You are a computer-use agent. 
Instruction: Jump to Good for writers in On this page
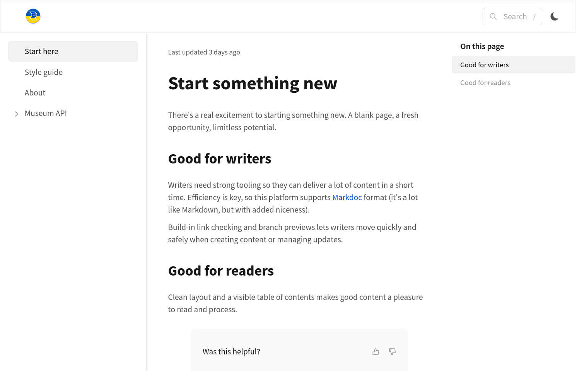click(x=484, y=65)
